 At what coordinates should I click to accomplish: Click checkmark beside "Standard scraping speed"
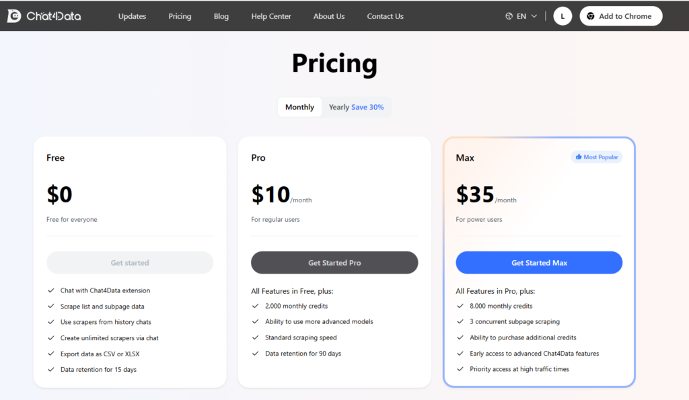coord(255,337)
